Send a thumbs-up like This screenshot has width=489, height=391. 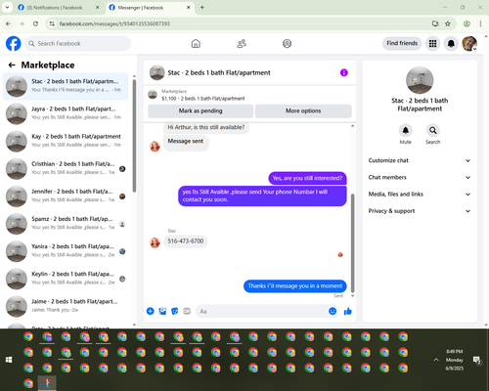point(348,311)
